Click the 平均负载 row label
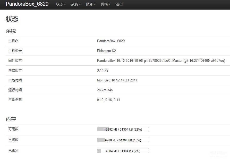 tap(15, 100)
